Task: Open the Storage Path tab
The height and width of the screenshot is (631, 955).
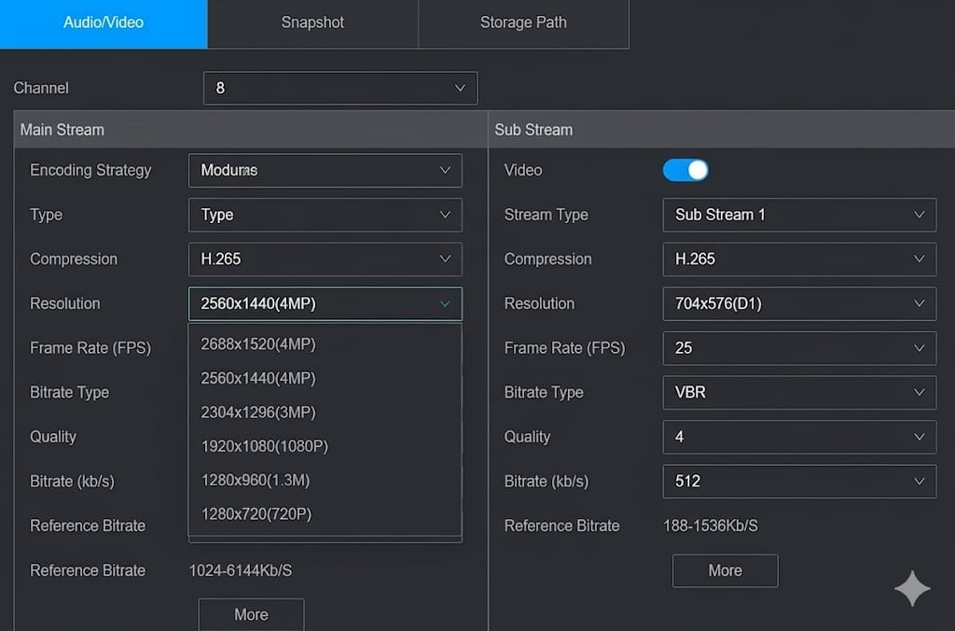Action: [x=523, y=23]
